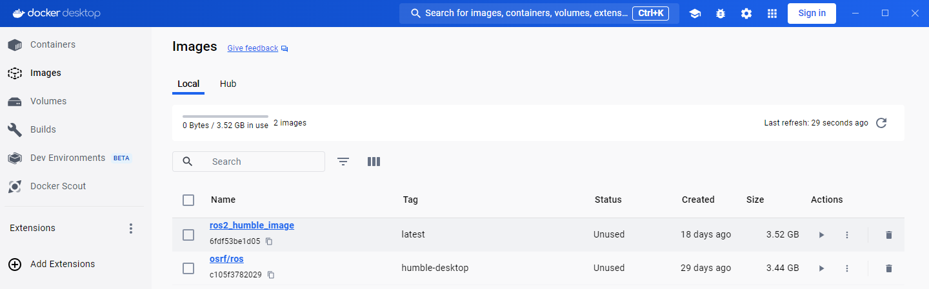Switch to the Hub tab

point(228,84)
